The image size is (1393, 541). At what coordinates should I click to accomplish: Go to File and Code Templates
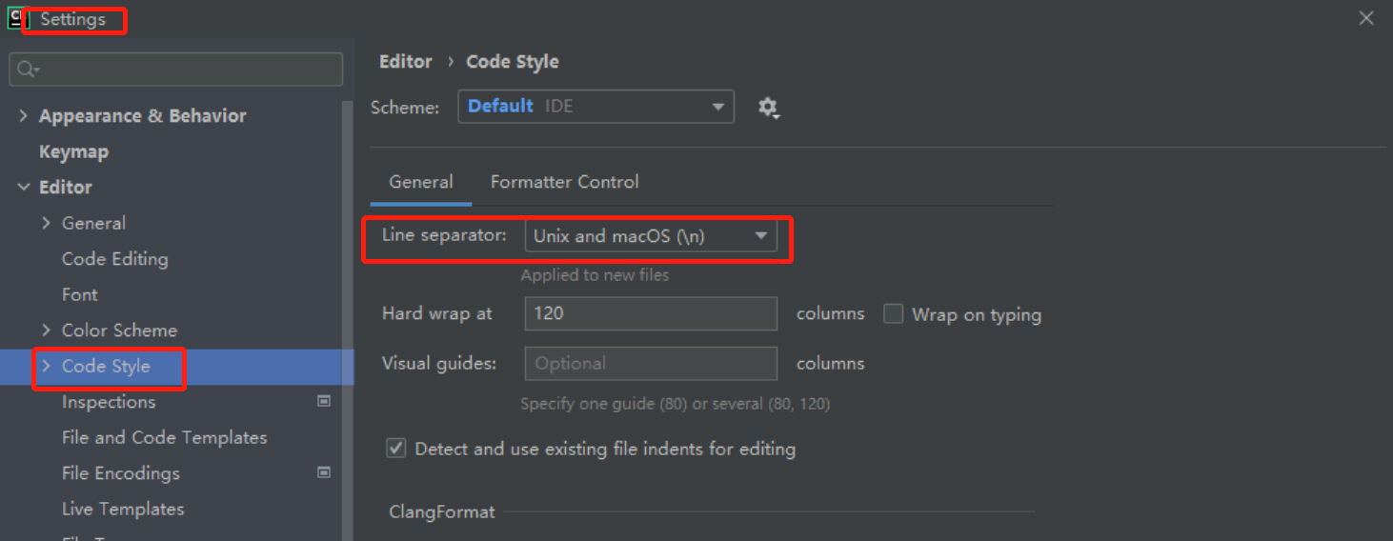tap(164, 437)
